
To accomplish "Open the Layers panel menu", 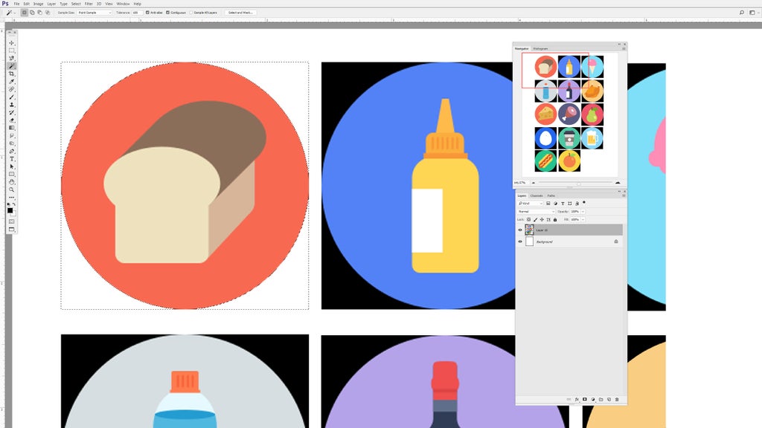I will click(x=624, y=195).
